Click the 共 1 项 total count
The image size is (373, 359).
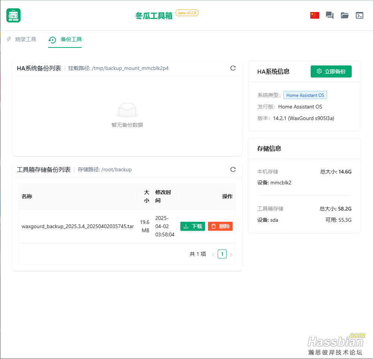(198, 254)
